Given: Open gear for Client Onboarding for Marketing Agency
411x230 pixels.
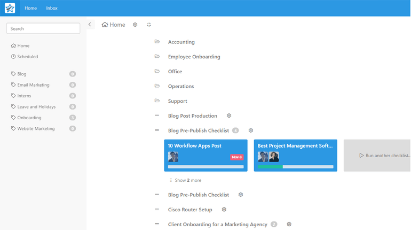Looking at the screenshot, I should (x=289, y=224).
